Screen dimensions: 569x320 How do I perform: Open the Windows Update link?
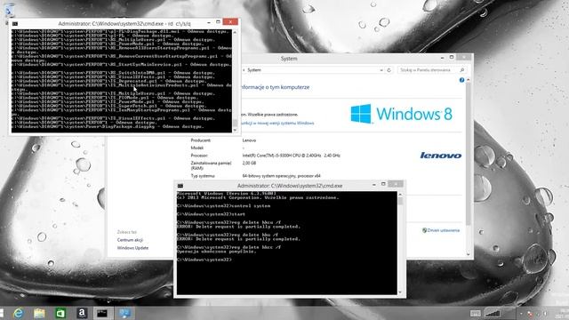click(132, 248)
